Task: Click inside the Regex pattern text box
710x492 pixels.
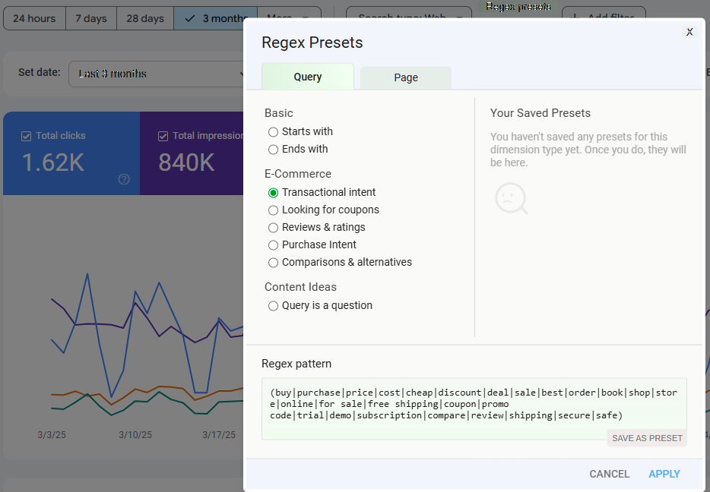Action: click(474, 408)
